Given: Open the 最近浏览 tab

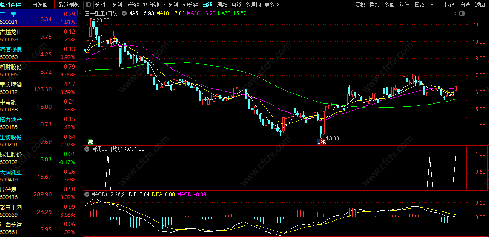Looking at the screenshot, I should [x=68, y=5].
